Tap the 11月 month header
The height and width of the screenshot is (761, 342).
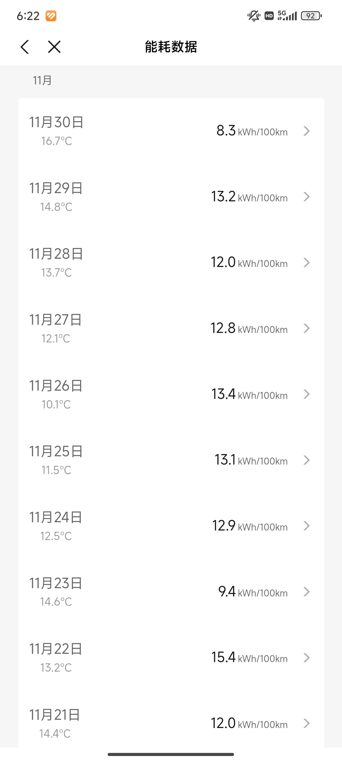point(42,81)
